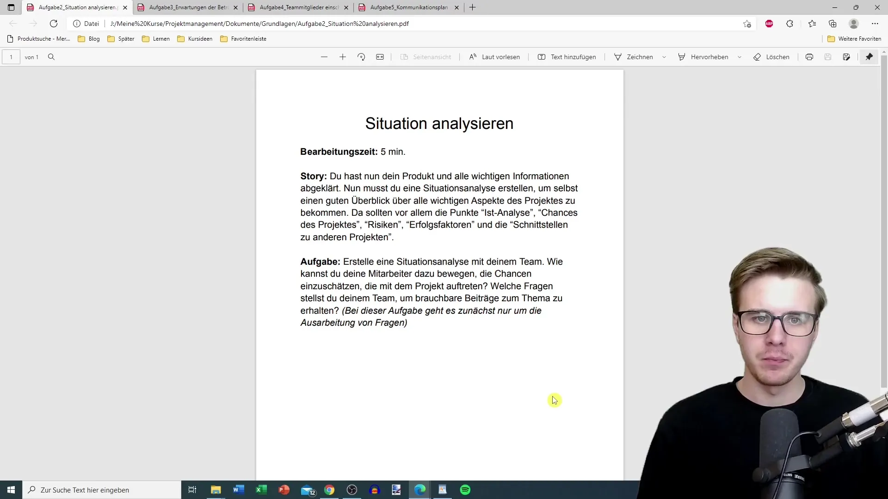
Task: Click the Windows search box
Action: [x=102, y=490]
